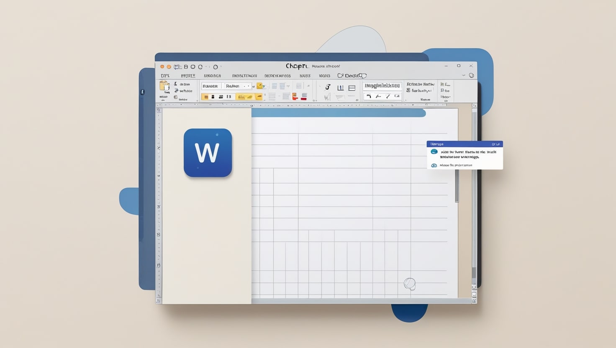
Task: Click the curved hook icon in styles row
Action: pyautogui.click(x=368, y=96)
